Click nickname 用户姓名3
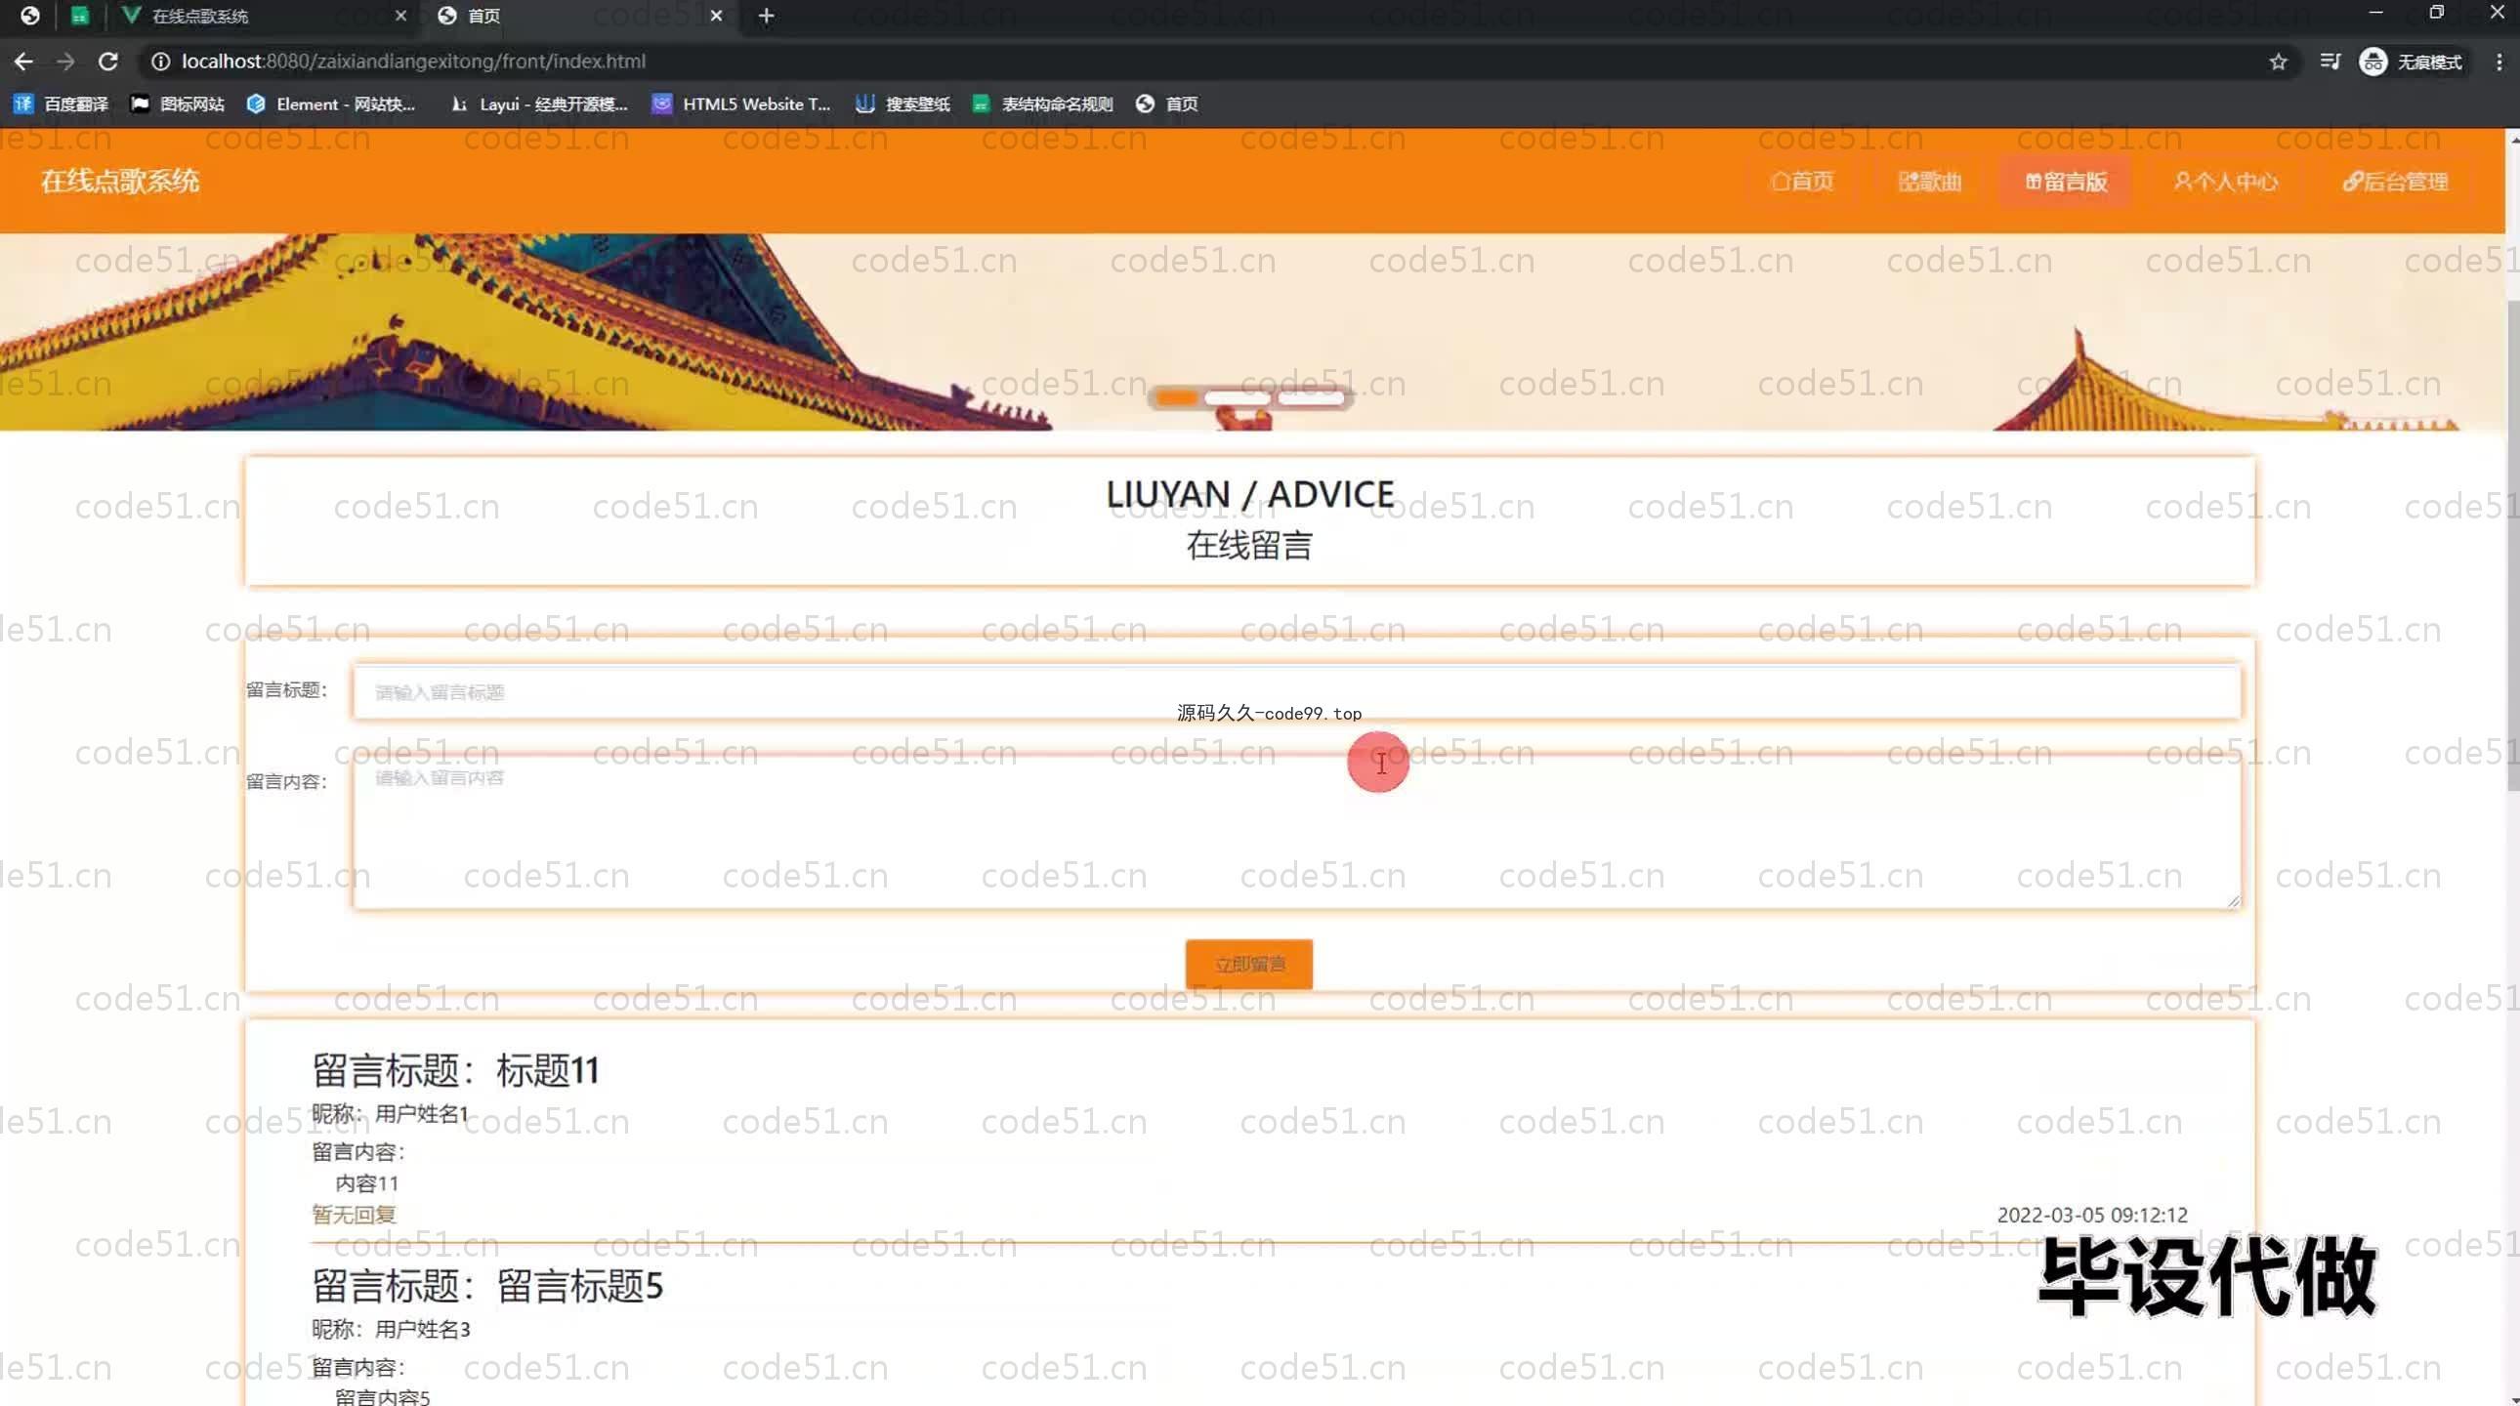2520x1406 pixels. 423,1329
